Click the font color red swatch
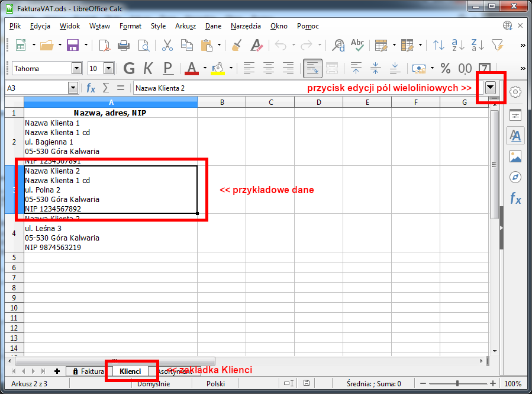Image resolution: width=532 pixels, height=394 pixels. [191, 68]
